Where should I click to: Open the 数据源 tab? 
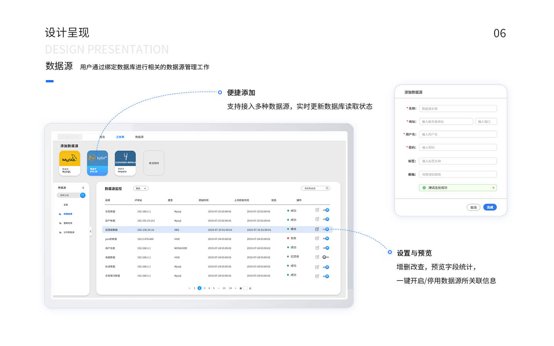139,137
